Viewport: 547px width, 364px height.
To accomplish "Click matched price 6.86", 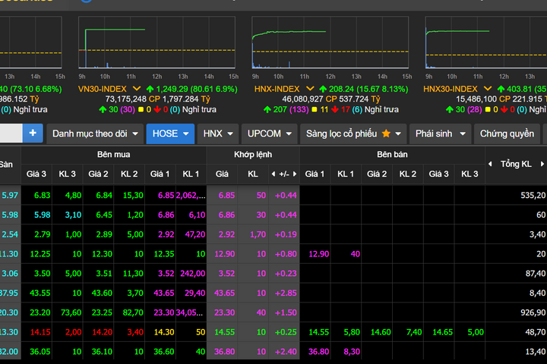I will point(226,215).
